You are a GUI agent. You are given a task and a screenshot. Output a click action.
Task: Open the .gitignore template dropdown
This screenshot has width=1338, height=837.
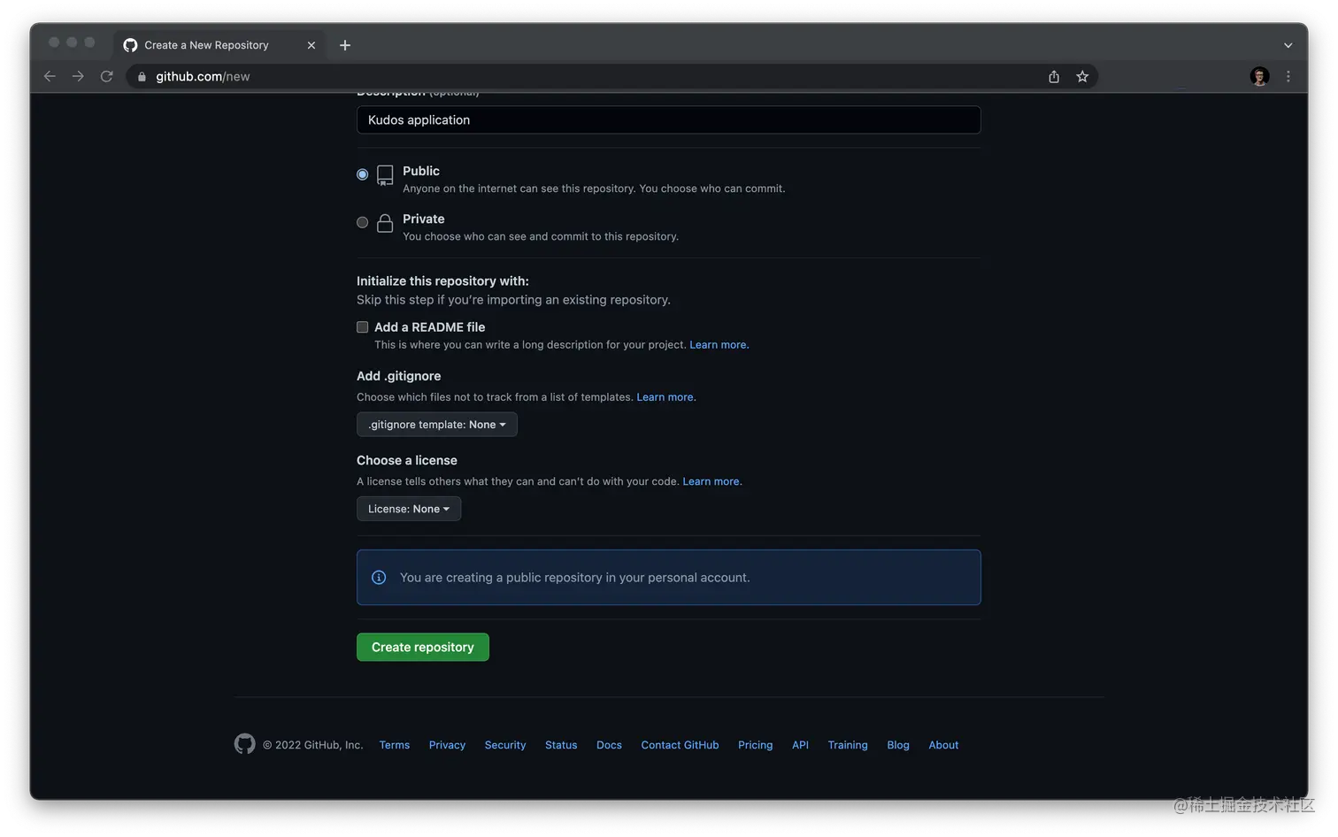[436, 424]
